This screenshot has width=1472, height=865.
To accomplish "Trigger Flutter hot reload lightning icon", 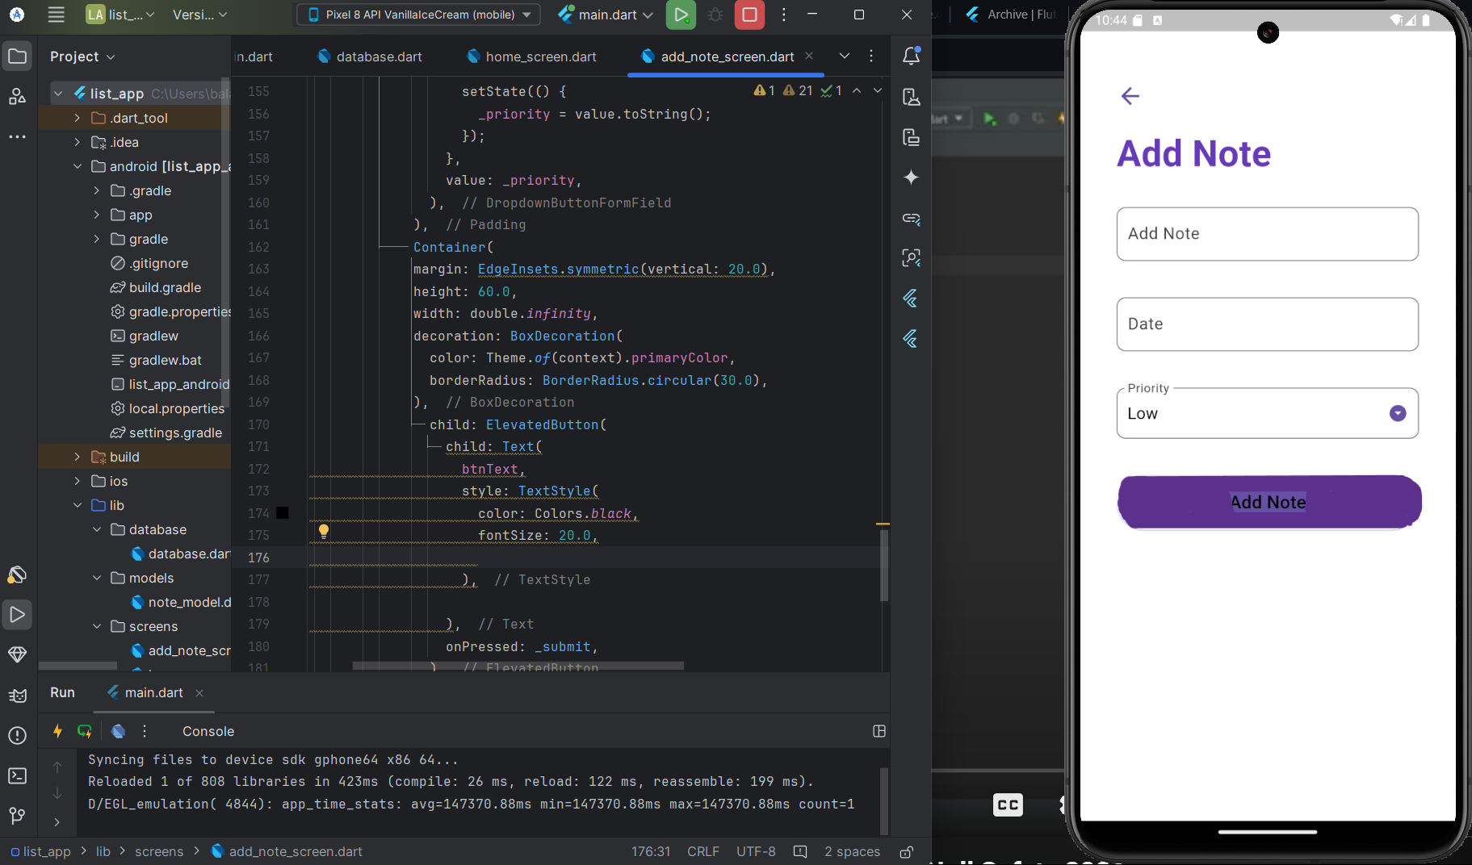I will 57,731.
